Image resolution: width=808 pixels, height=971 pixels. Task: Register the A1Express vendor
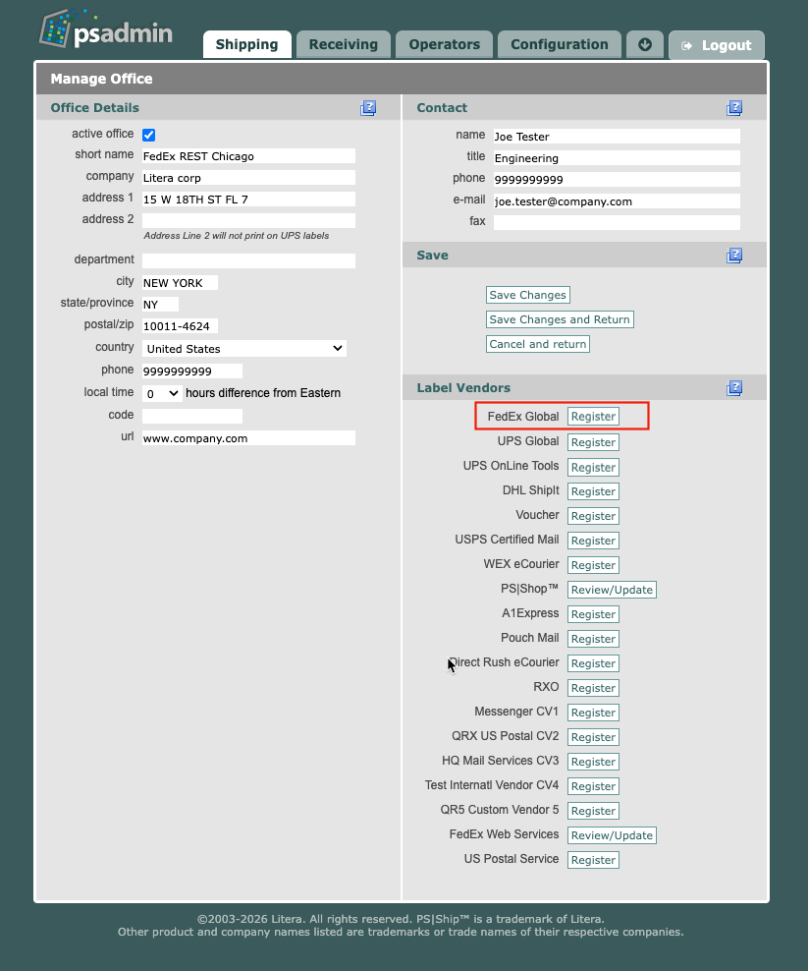point(593,614)
